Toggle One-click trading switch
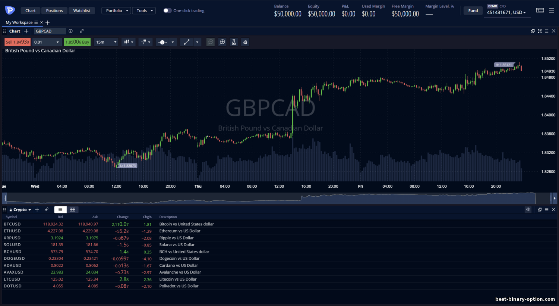 tap(167, 11)
